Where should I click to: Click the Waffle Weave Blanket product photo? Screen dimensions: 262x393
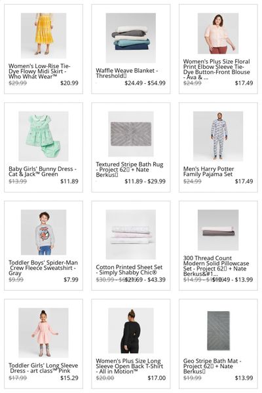coord(130,38)
